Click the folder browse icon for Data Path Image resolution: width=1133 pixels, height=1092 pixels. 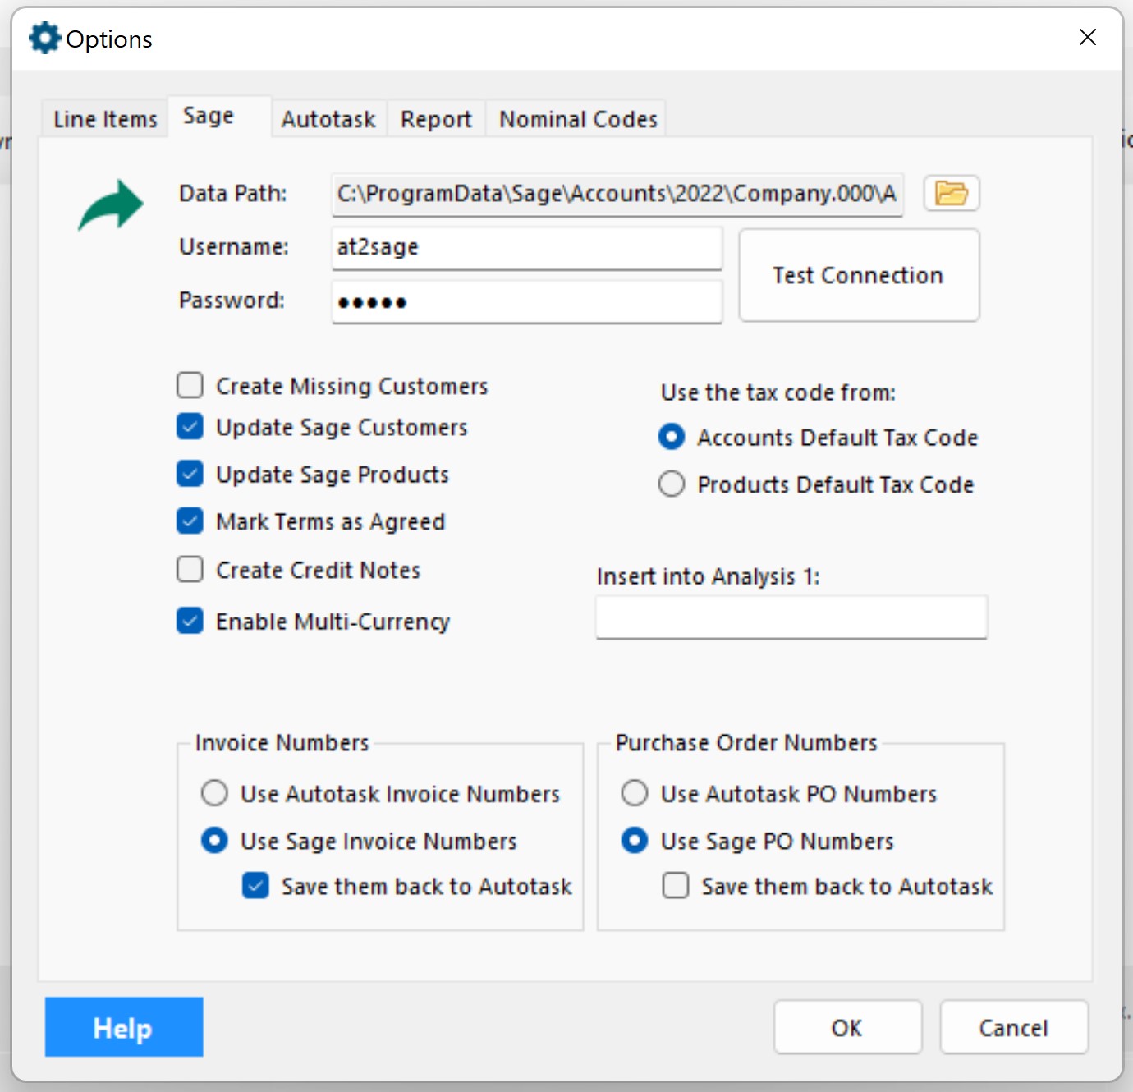point(952,194)
